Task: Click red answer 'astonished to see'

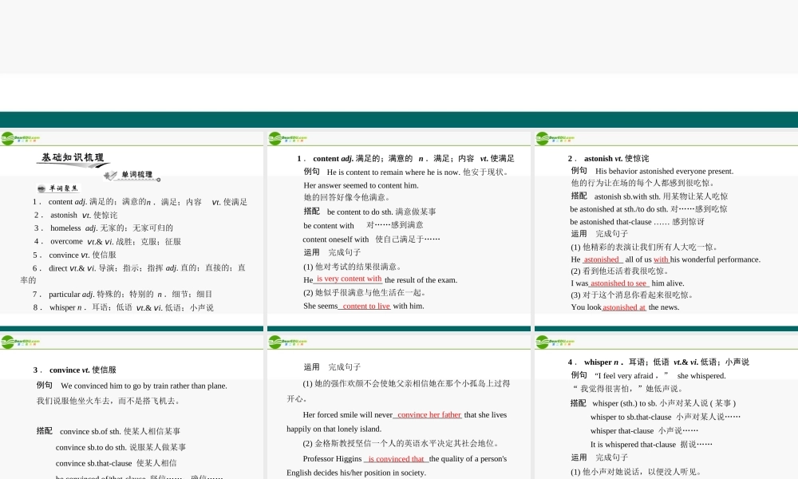Action: click(618, 283)
